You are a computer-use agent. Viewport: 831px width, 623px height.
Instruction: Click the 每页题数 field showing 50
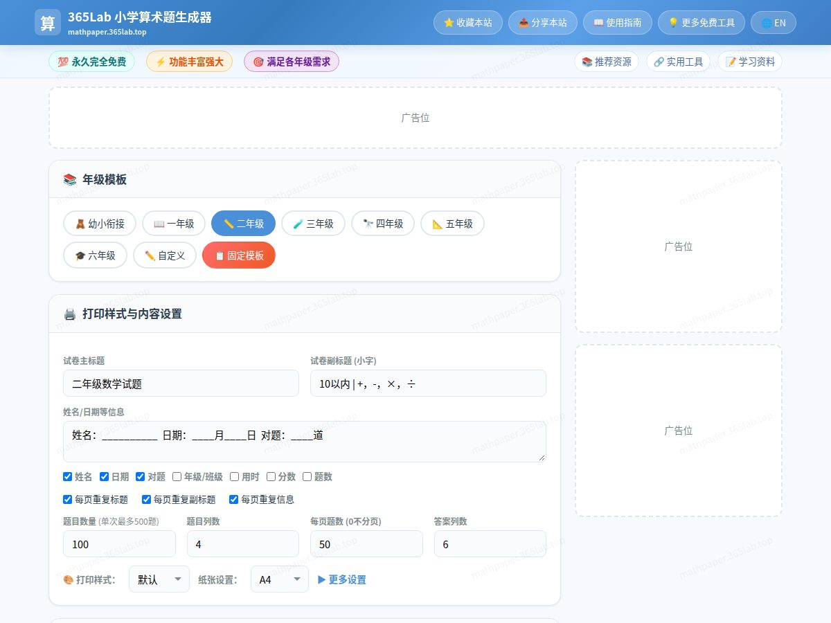click(366, 544)
